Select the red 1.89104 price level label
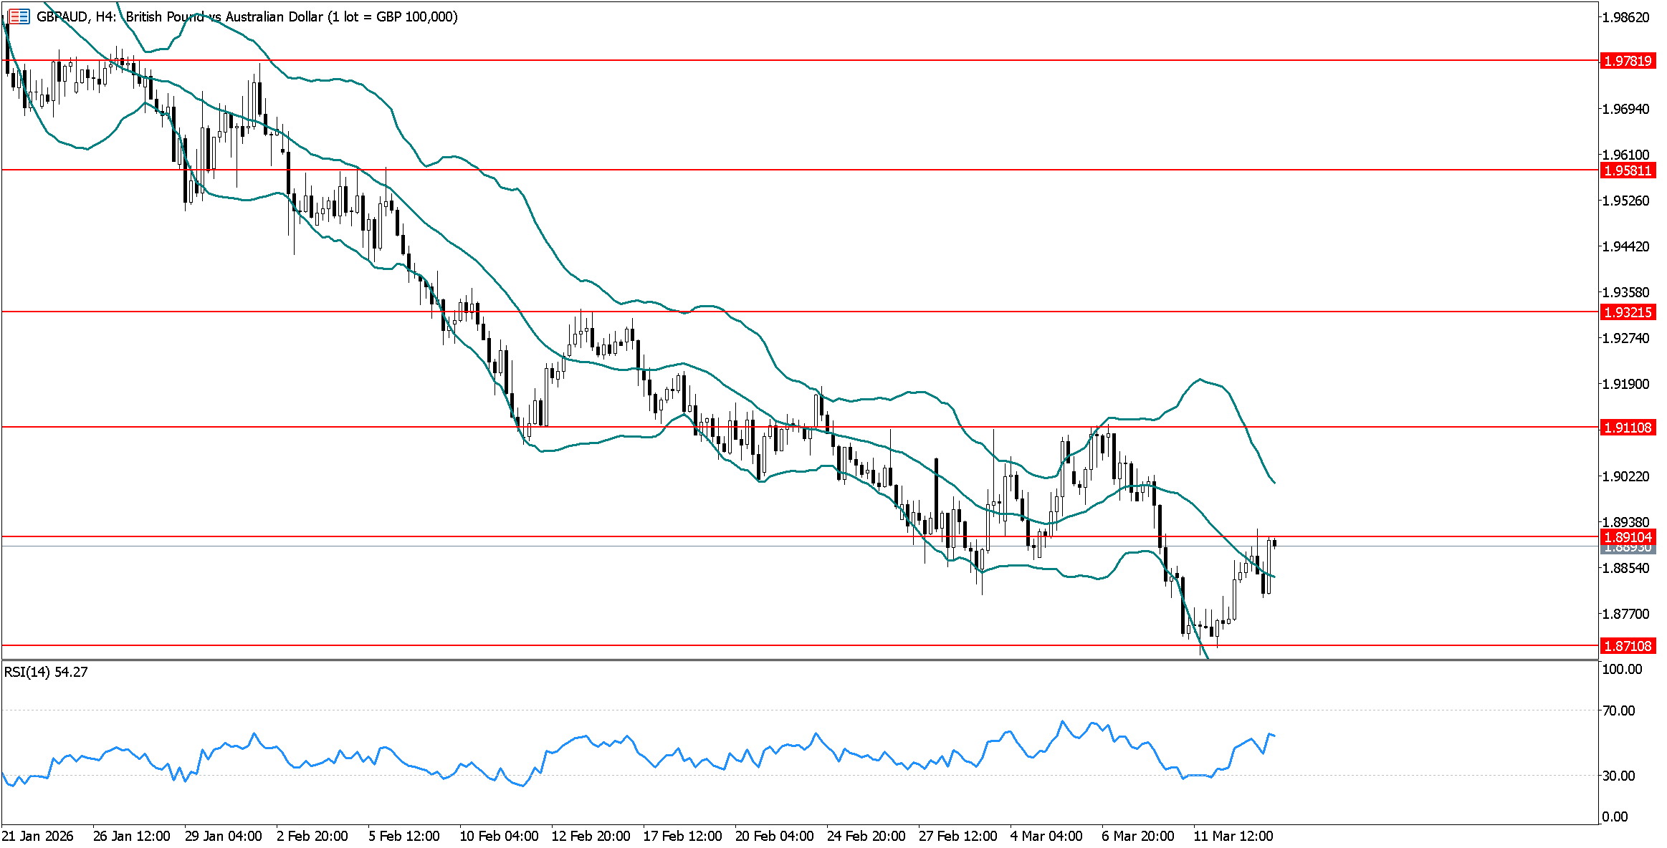Image resolution: width=1667 pixels, height=848 pixels. coord(1628,537)
